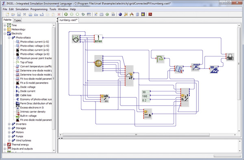Click the blue sphere toolbar icon
The width and height of the screenshot is (244, 160).
(x=120, y=15)
